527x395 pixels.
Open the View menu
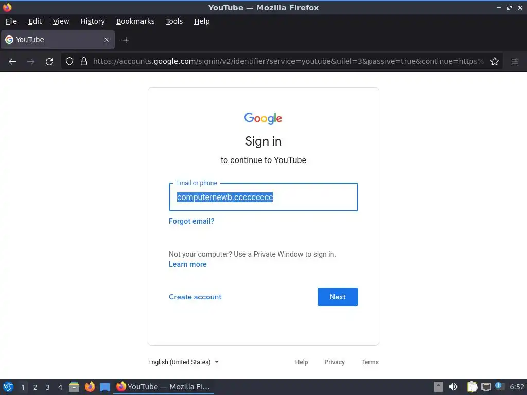61,21
